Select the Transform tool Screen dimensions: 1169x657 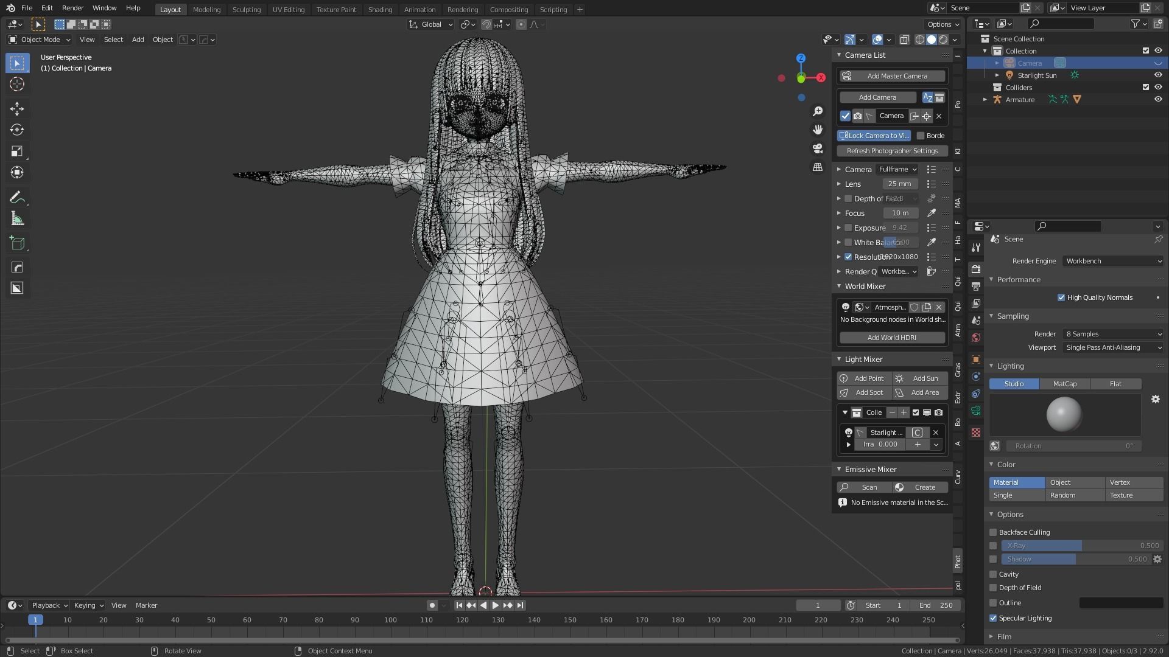17,173
